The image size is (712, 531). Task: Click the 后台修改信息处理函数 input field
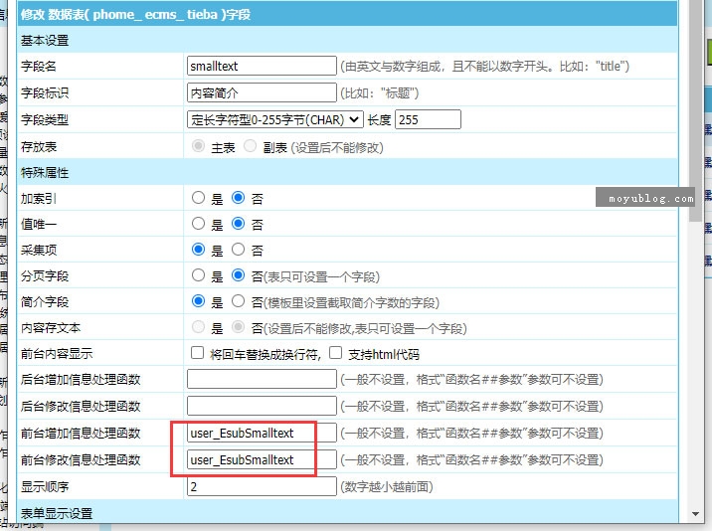coord(262,406)
